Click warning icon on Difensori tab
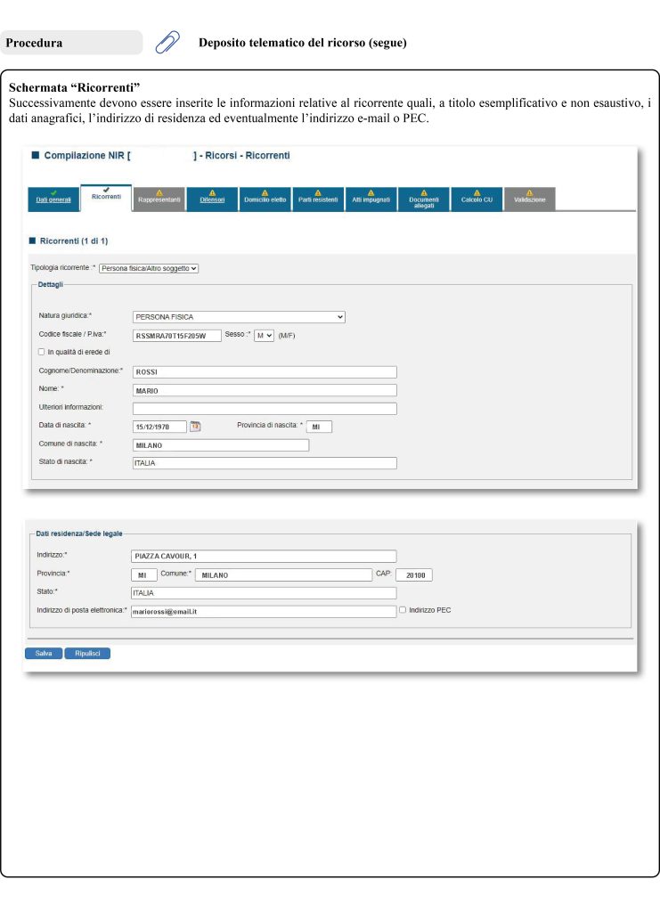Image resolution: width=660 pixels, height=912 pixels. pos(212,191)
